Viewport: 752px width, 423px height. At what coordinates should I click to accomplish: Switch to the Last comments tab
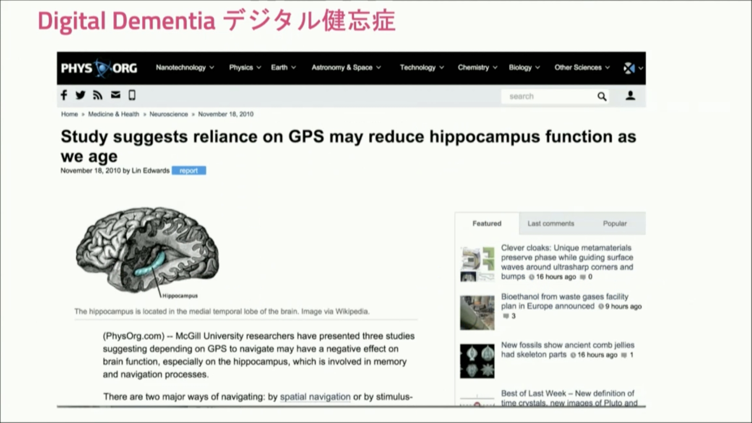[x=551, y=224]
